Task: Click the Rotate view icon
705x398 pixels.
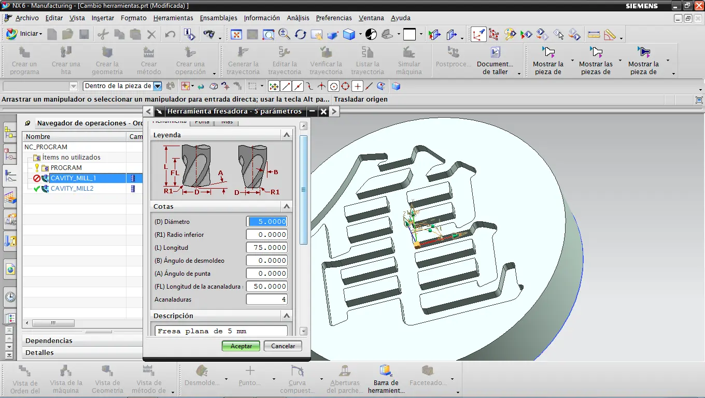Action: coord(300,34)
